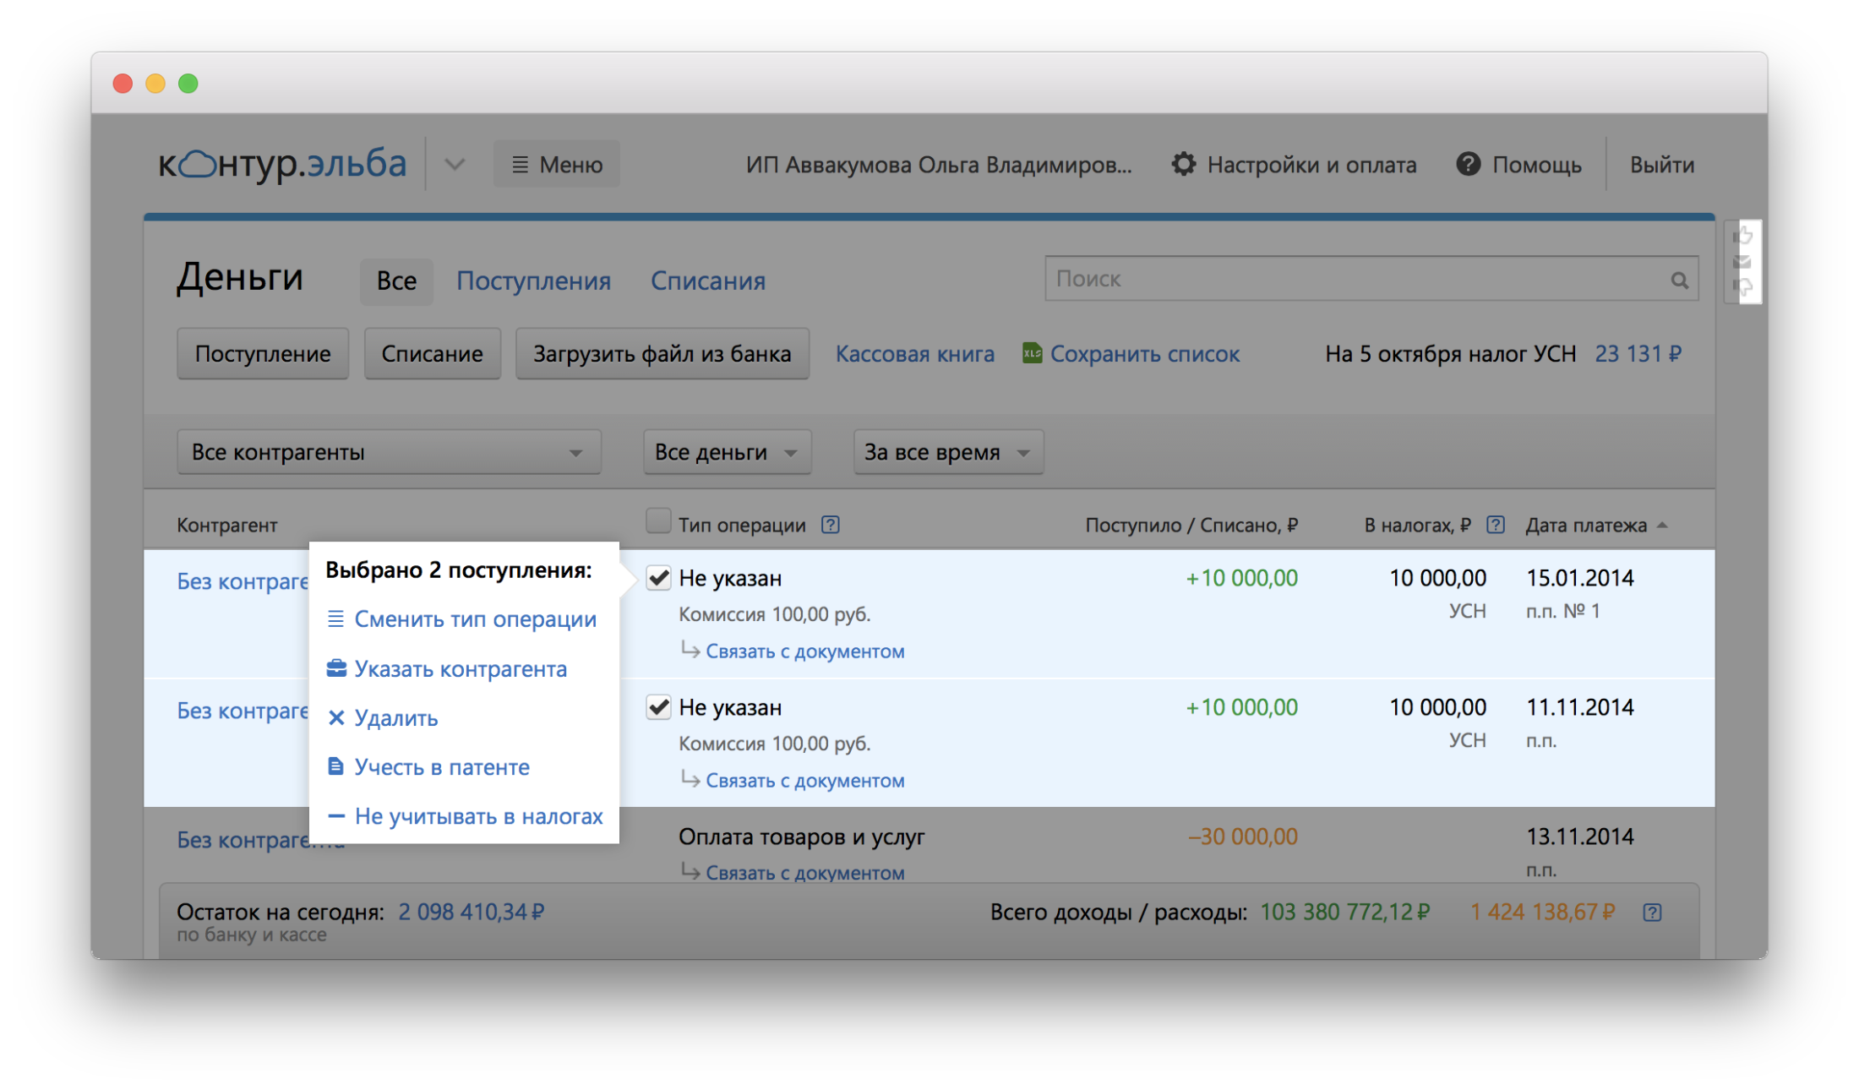The height and width of the screenshot is (1090, 1859).
Task: Click dash icon beside Не учитывать в налогах
Action: [336, 815]
